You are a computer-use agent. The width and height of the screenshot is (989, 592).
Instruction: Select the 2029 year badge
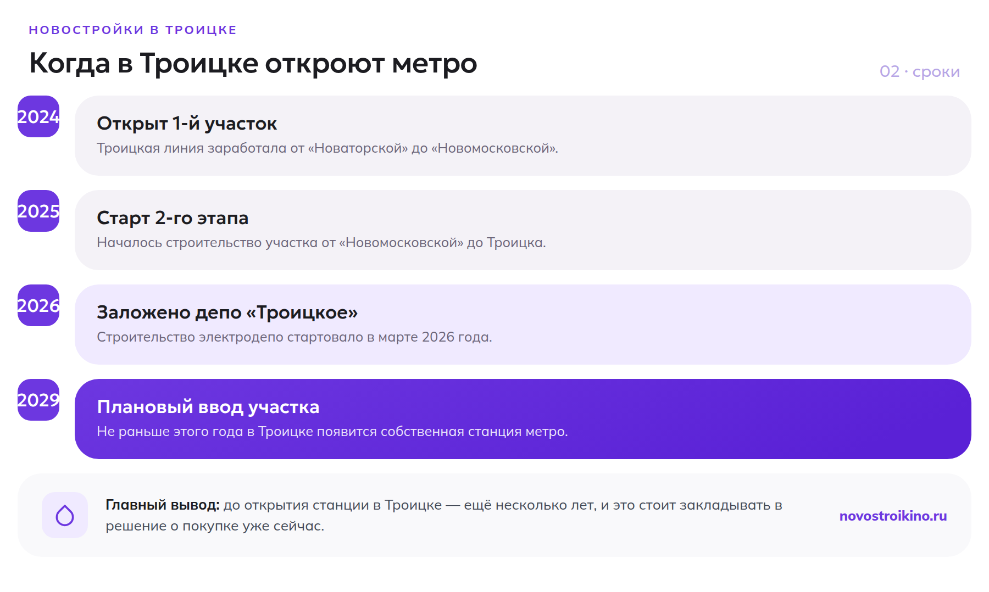click(38, 400)
